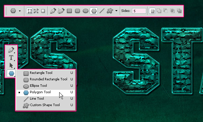This screenshot has width=203, height=122.
Task: Select Create new shape layer option
Action: tap(152, 11)
